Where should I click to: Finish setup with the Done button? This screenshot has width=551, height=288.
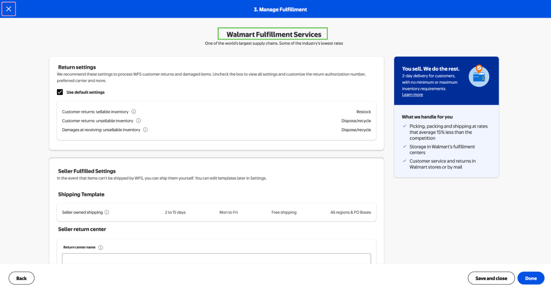pyautogui.click(x=531, y=278)
